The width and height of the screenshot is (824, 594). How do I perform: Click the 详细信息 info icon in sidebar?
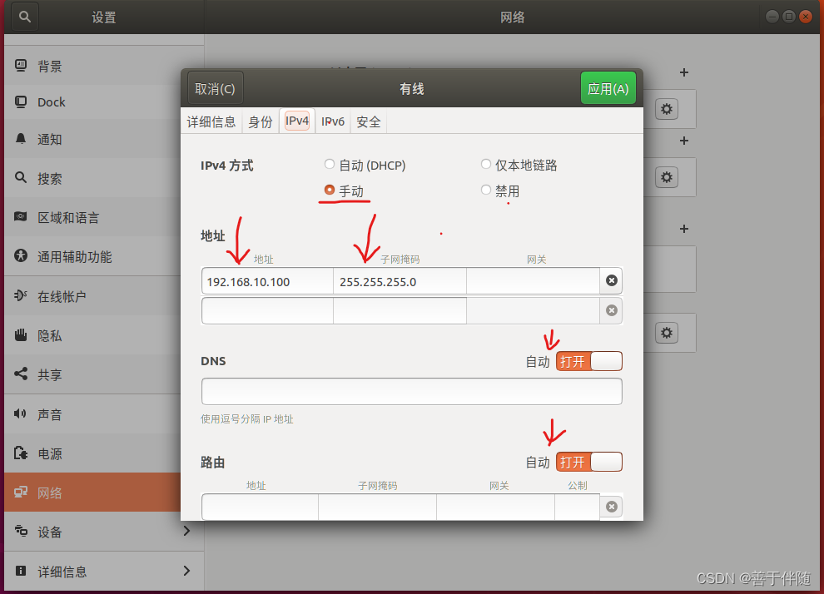(21, 571)
